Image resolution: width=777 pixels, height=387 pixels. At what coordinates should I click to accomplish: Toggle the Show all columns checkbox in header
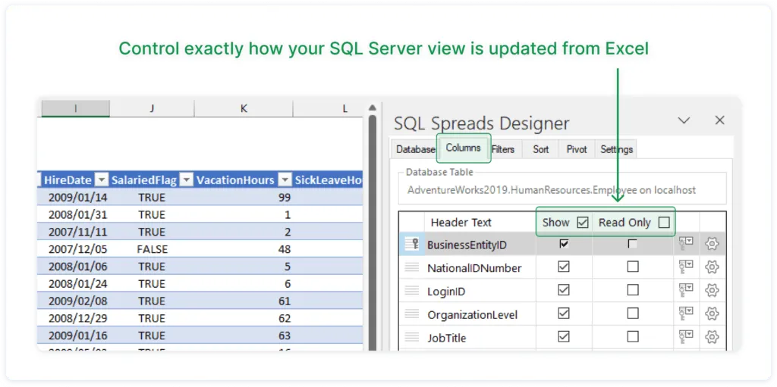[x=583, y=223]
